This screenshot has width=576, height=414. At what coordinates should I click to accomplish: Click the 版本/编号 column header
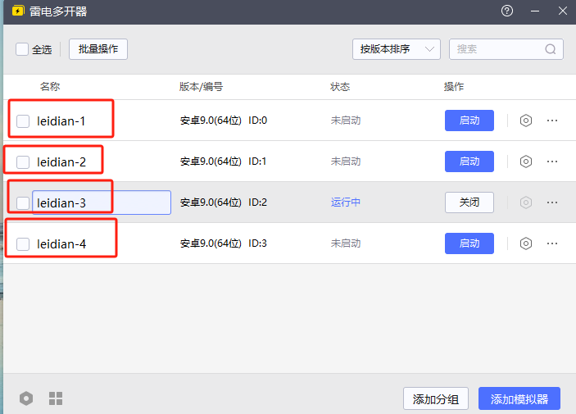point(201,87)
